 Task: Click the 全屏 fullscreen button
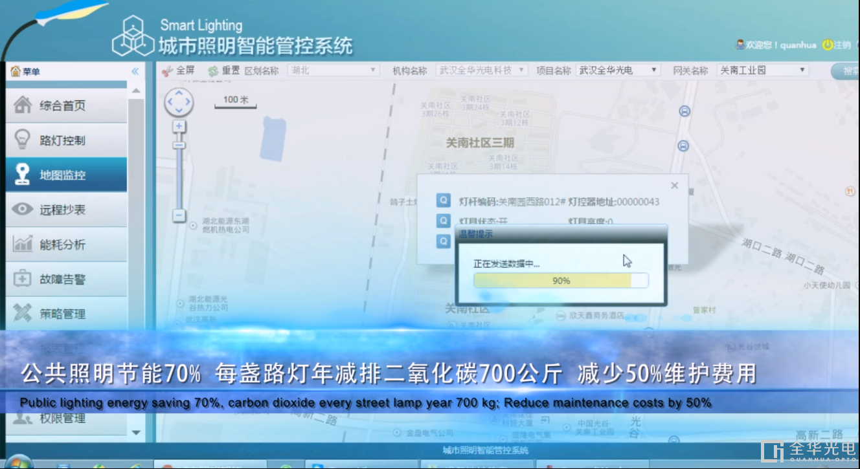[x=178, y=71]
